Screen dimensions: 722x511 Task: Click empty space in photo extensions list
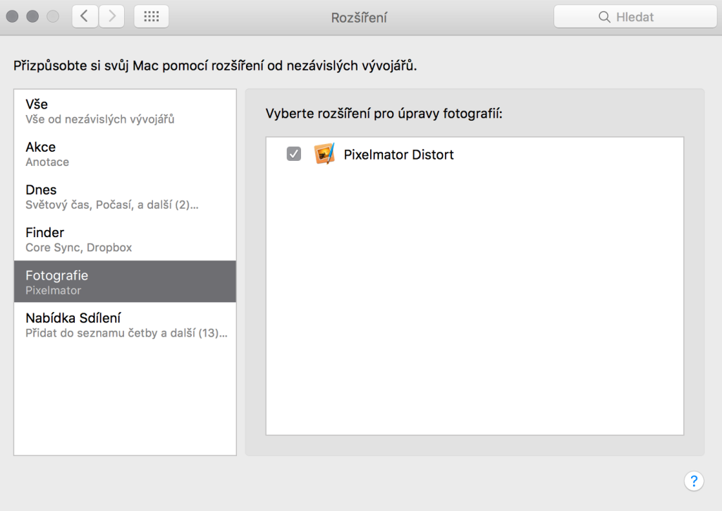475,303
